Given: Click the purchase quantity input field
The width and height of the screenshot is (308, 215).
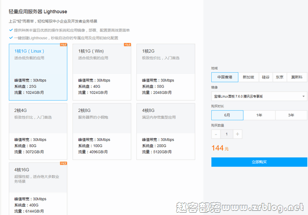Looking at the screenshot, I should click(227, 134).
